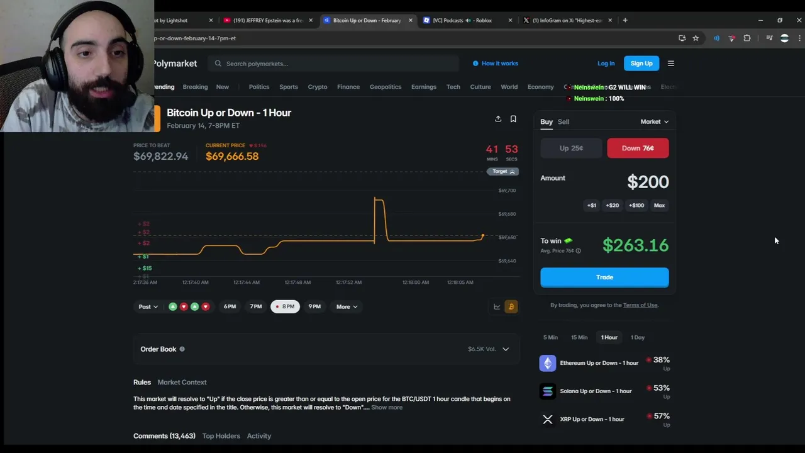Click the last red down result icon

pyautogui.click(x=205, y=306)
